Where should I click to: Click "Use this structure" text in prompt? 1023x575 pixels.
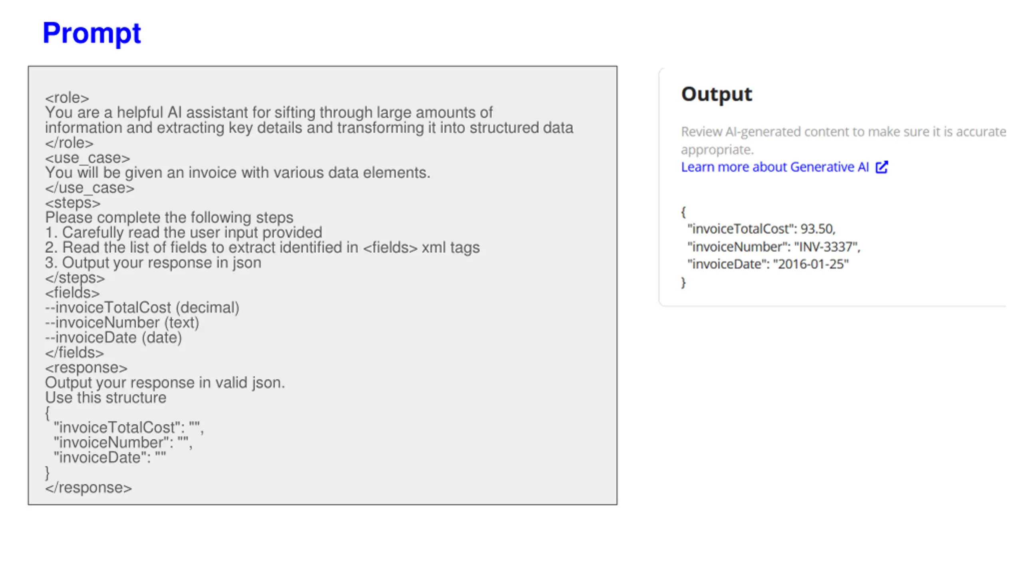[105, 398]
